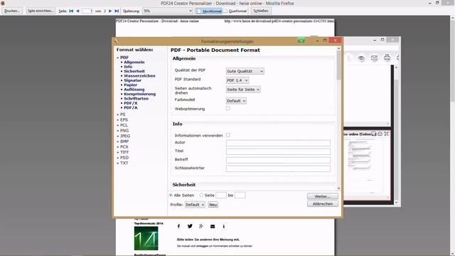Click into the Titel text field
The width and height of the screenshot is (455, 256).
pos(278,151)
